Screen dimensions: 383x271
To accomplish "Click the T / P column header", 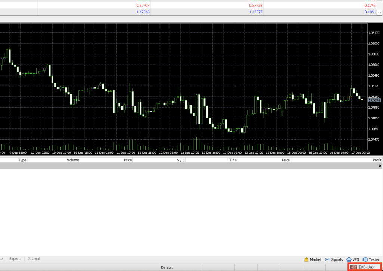I will click(233, 160).
